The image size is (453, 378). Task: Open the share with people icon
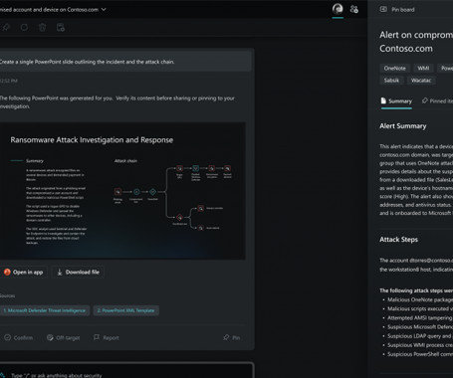(354, 9)
